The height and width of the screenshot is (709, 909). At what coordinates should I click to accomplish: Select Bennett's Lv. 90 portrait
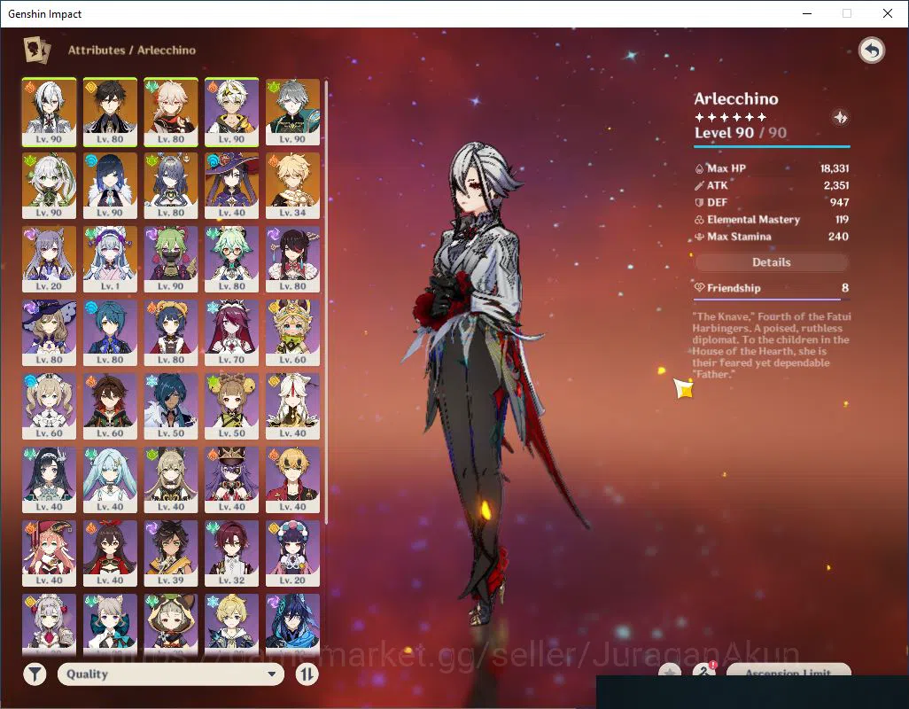coord(232,112)
